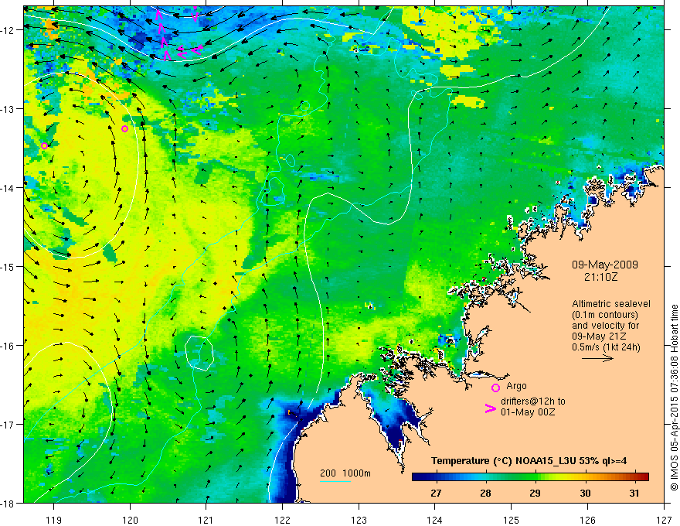The image size is (680, 526).
Task: Click the color bar label '31'
Action: click(634, 493)
